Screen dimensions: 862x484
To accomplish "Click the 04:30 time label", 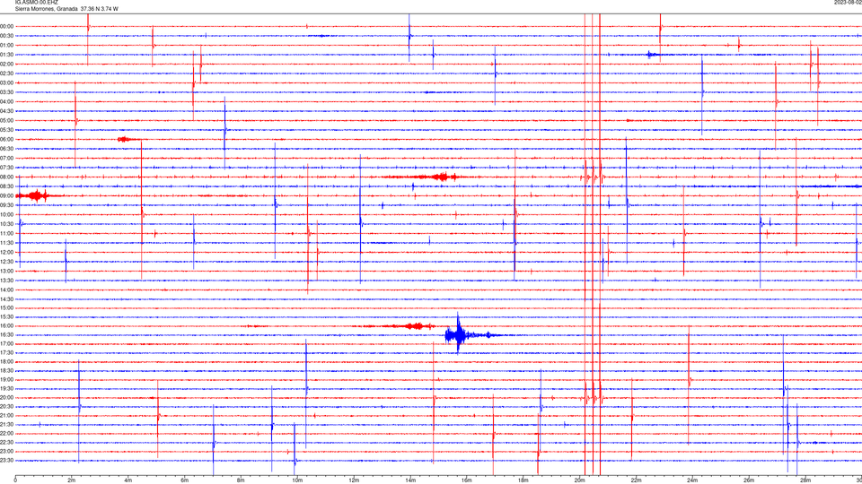I will point(6,111).
